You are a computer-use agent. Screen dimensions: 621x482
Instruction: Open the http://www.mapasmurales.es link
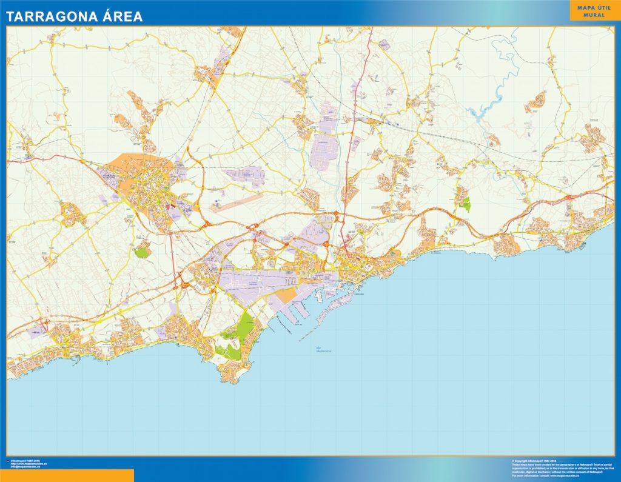click(x=29, y=464)
